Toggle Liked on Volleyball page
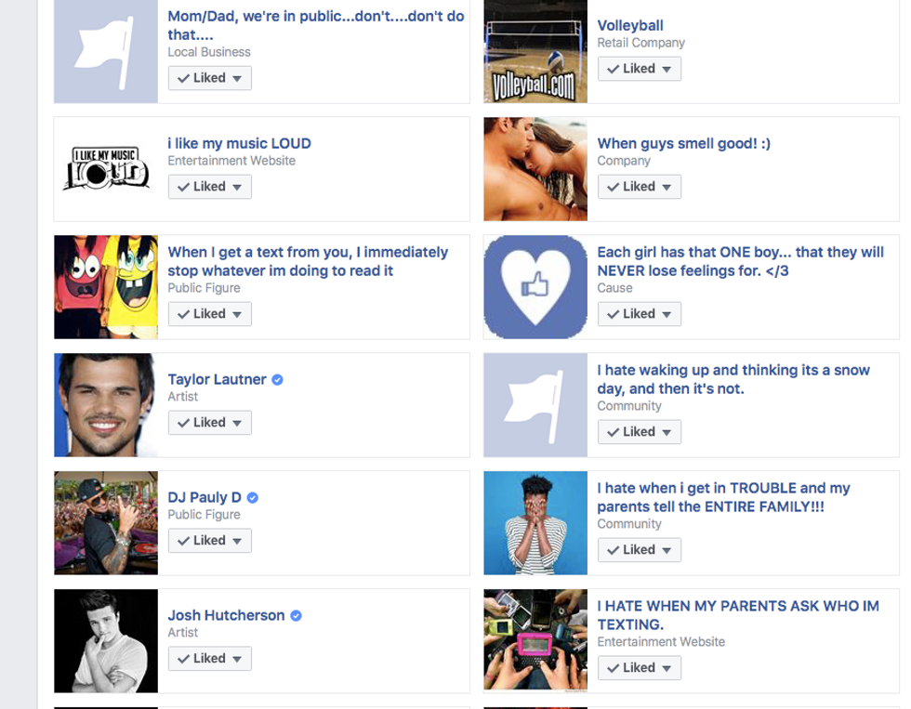The image size is (911, 709). point(640,69)
